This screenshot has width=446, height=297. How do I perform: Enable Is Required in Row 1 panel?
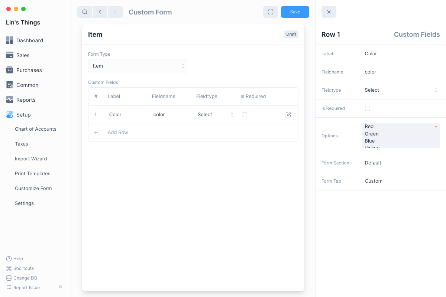coord(368,108)
